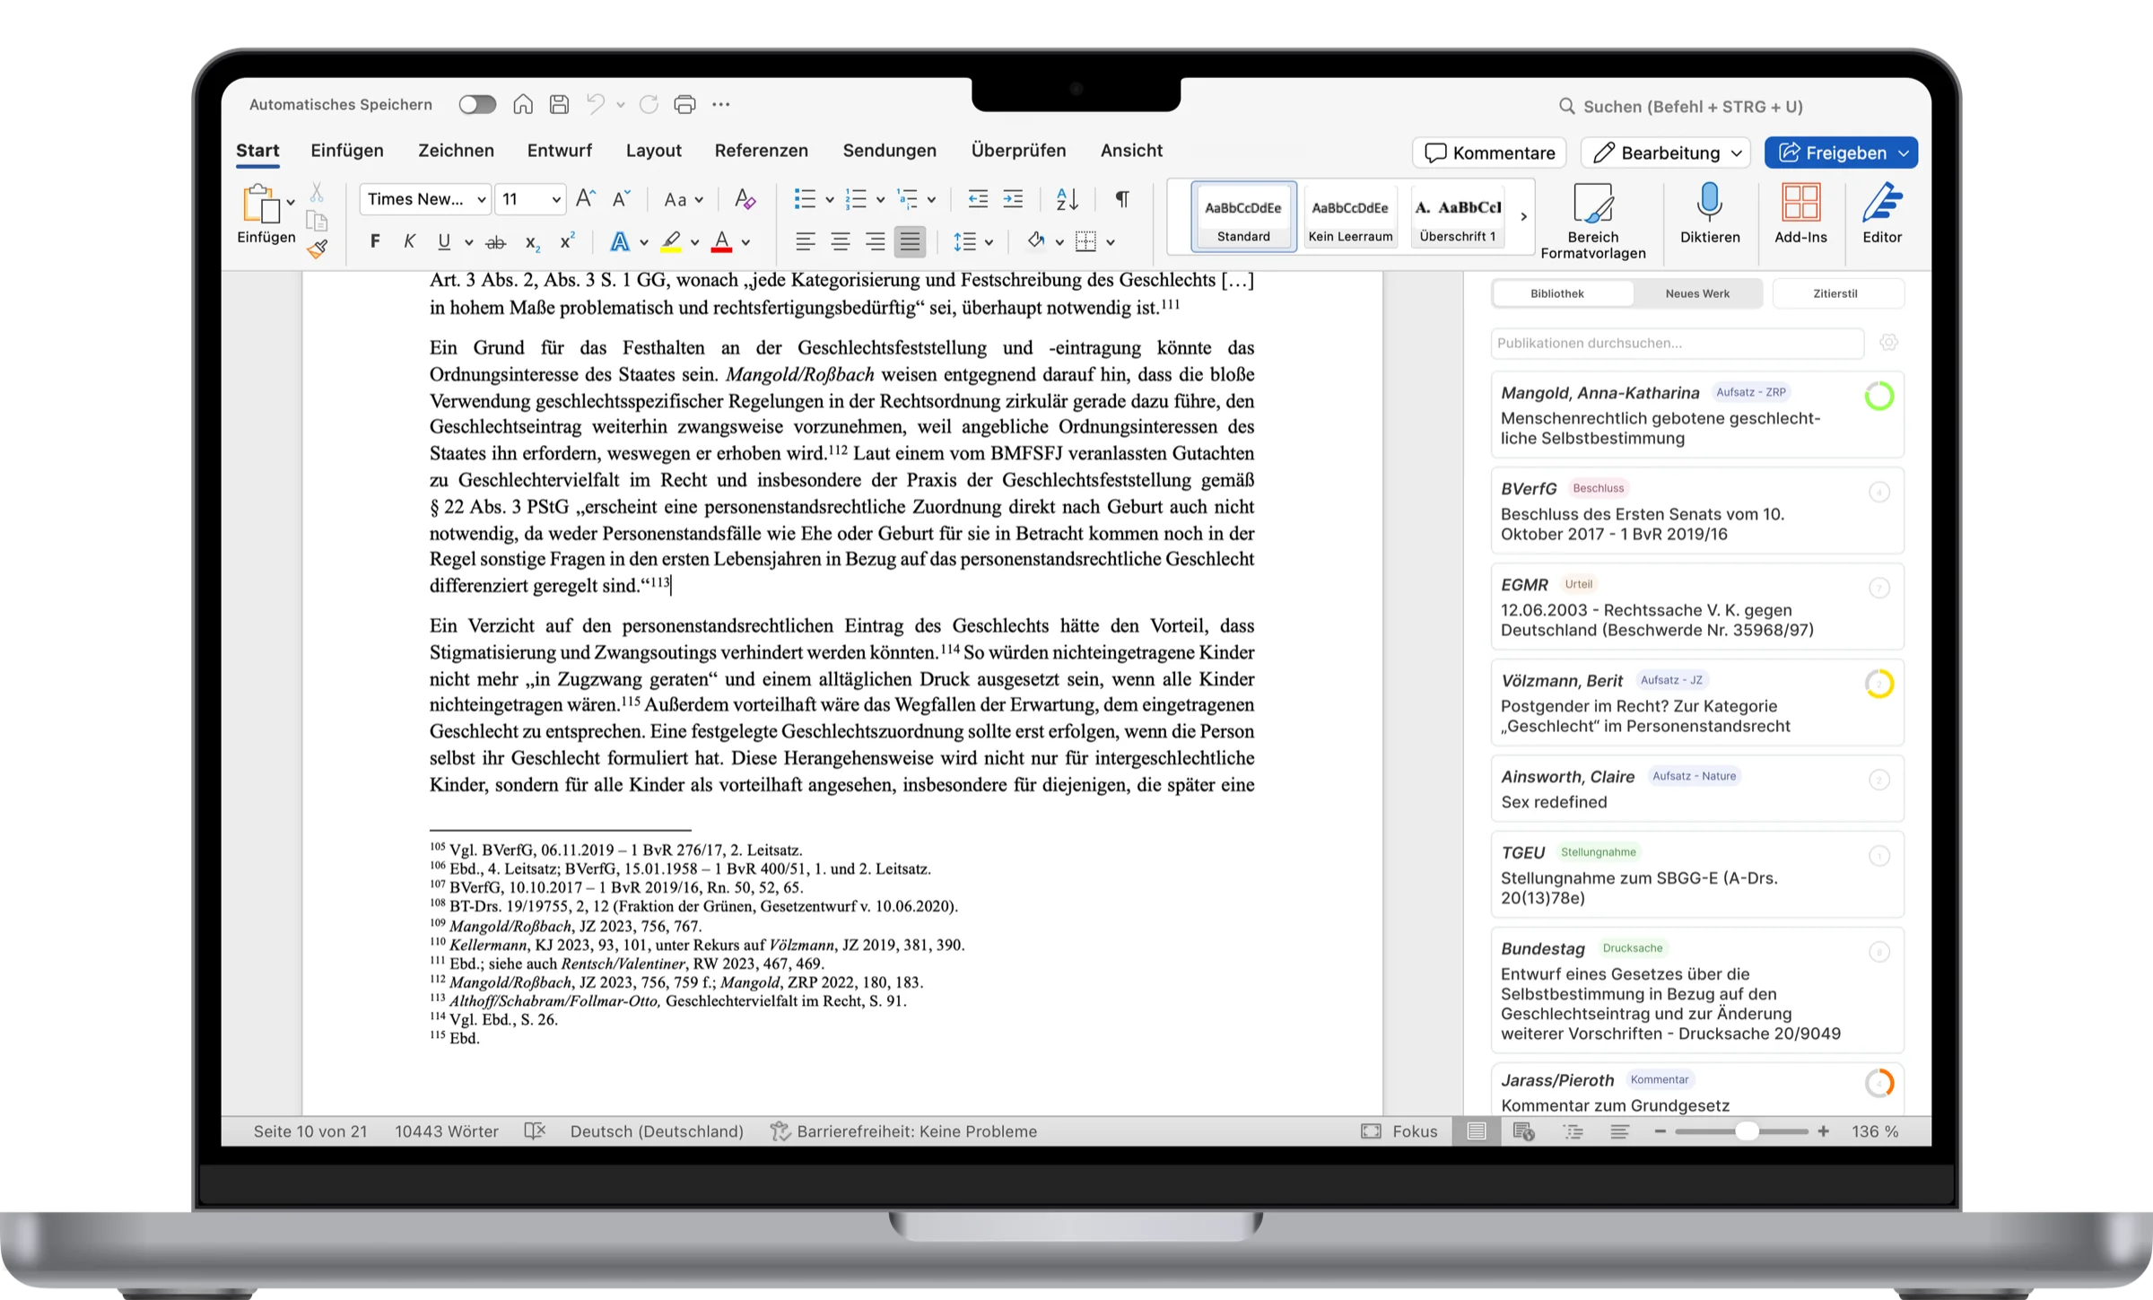Viewport: 2153px width, 1300px height.
Task: Click the Editor pen icon
Action: click(x=1881, y=205)
